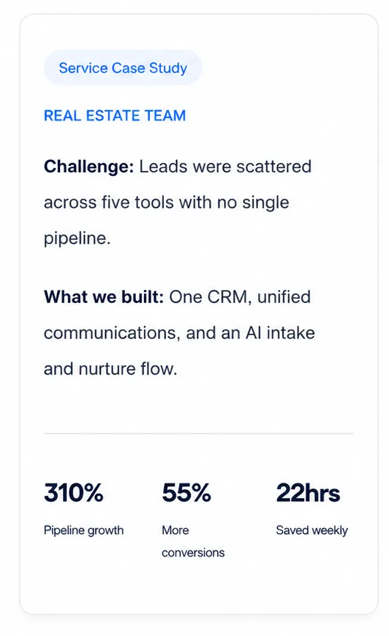Click the word unified
Screen dimensions: 389x636
(x=284, y=297)
